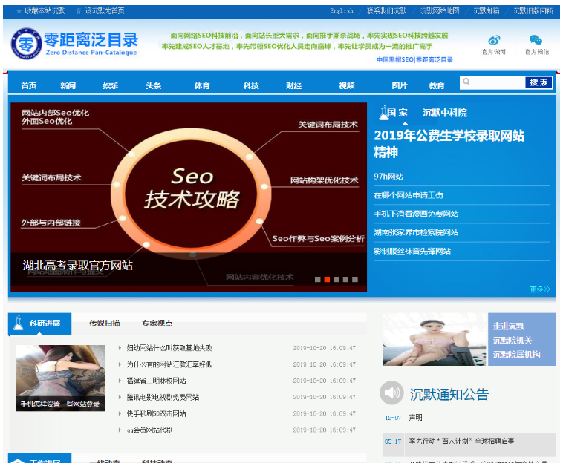The height and width of the screenshot is (463, 566).
Task: Expand the 快手秒刷50双击网站 list item
Action: 156,413
